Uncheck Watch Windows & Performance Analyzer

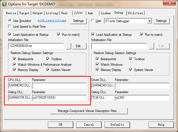click(14, 64)
